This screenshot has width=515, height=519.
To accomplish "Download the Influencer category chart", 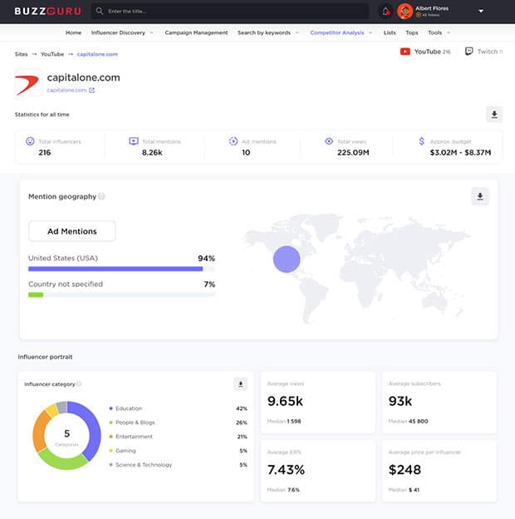I will (241, 384).
